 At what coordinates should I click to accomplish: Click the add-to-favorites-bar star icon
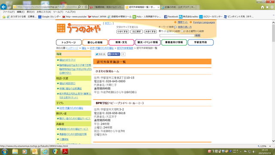point(4,17)
